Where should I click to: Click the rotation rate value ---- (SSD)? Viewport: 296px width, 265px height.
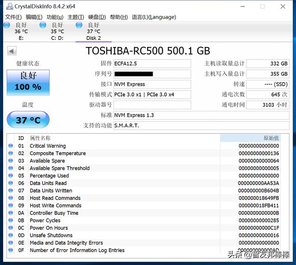point(268,84)
